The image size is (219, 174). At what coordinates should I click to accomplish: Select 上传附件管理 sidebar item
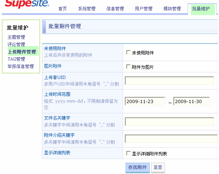pyautogui.click(x=22, y=52)
